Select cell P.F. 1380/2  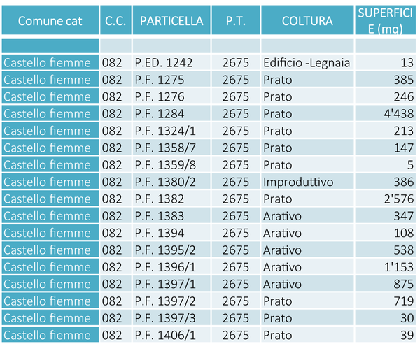(x=171, y=182)
